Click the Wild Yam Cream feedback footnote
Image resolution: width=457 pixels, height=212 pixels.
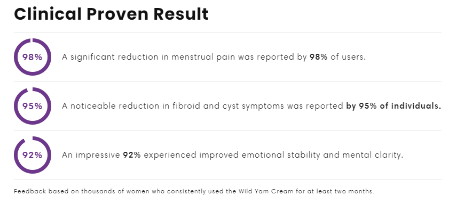pyautogui.click(x=194, y=191)
